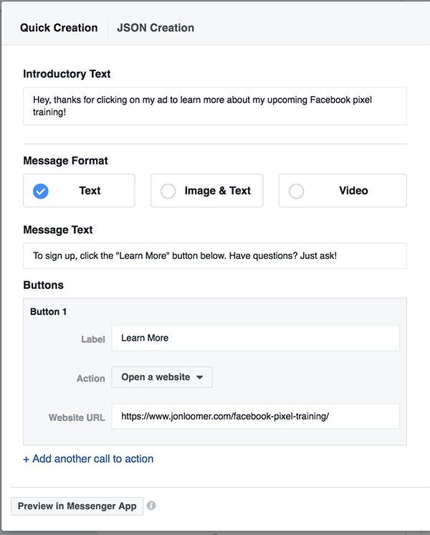430x535 pixels.
Task: Select the Image & Text radio circle
Action: pos(168,191)
